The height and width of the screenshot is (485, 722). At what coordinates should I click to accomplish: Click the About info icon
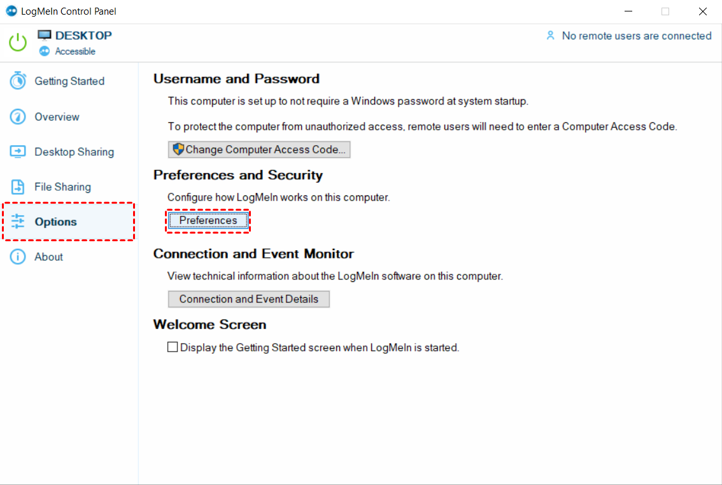tap(18, 257)
